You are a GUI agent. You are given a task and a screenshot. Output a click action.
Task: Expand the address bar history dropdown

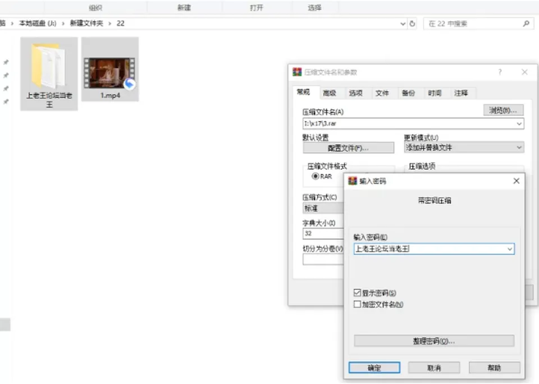pyautogui.click(x=403, y=24)
